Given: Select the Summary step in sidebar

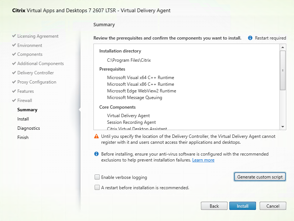Looking at the screenshot, I should pyautogui.click(x=27, y=110).
